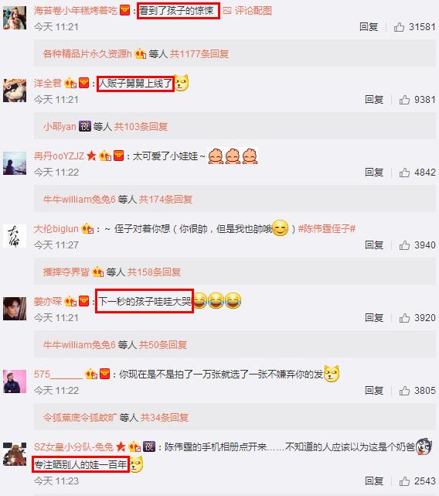Like the comment with 31581 likes
439x496 pixels.
(x=399, y=27)
